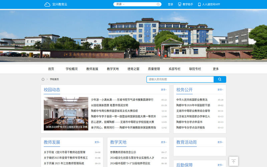The width and height of the screenshot is (267, 167).
Task: Open news 亲子同心，教育同行 家庭教育指
Action: coord(123,128)
